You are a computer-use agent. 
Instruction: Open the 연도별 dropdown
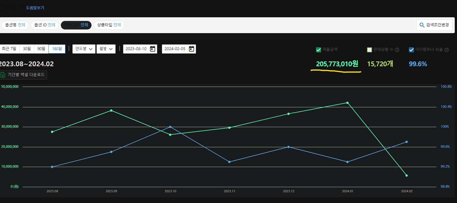[84, 49]
